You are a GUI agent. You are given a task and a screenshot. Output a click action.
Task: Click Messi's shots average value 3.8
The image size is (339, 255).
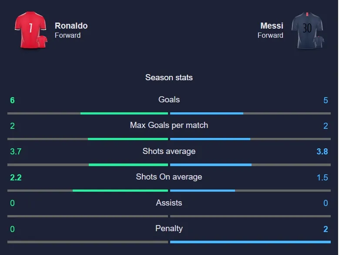coord(322,152)
